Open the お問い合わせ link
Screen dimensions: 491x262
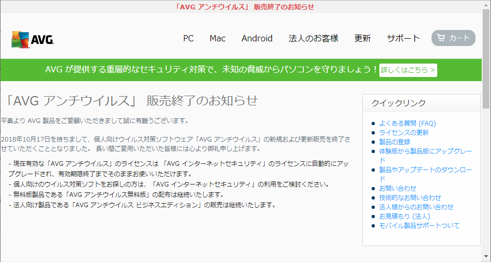pyautogui.click(x=397, y=189)
